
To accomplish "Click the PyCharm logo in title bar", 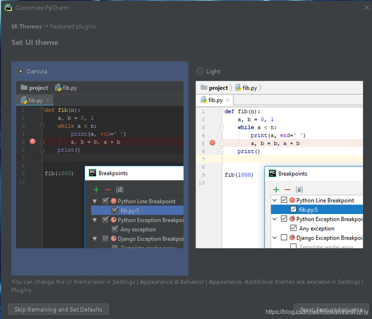I will click(x=8, y=7).
